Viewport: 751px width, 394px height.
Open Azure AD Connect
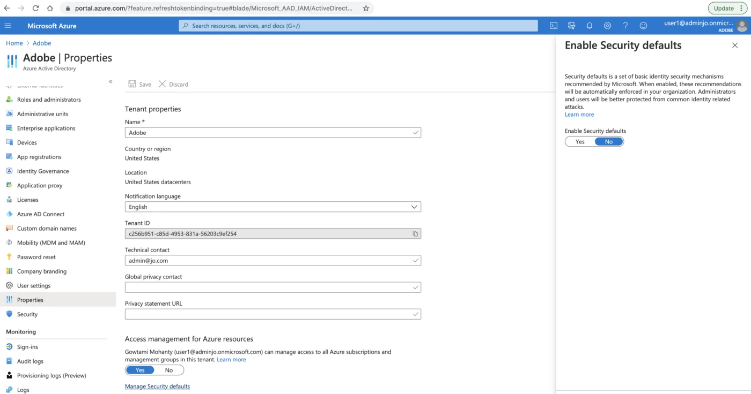(x=41, y=214)
